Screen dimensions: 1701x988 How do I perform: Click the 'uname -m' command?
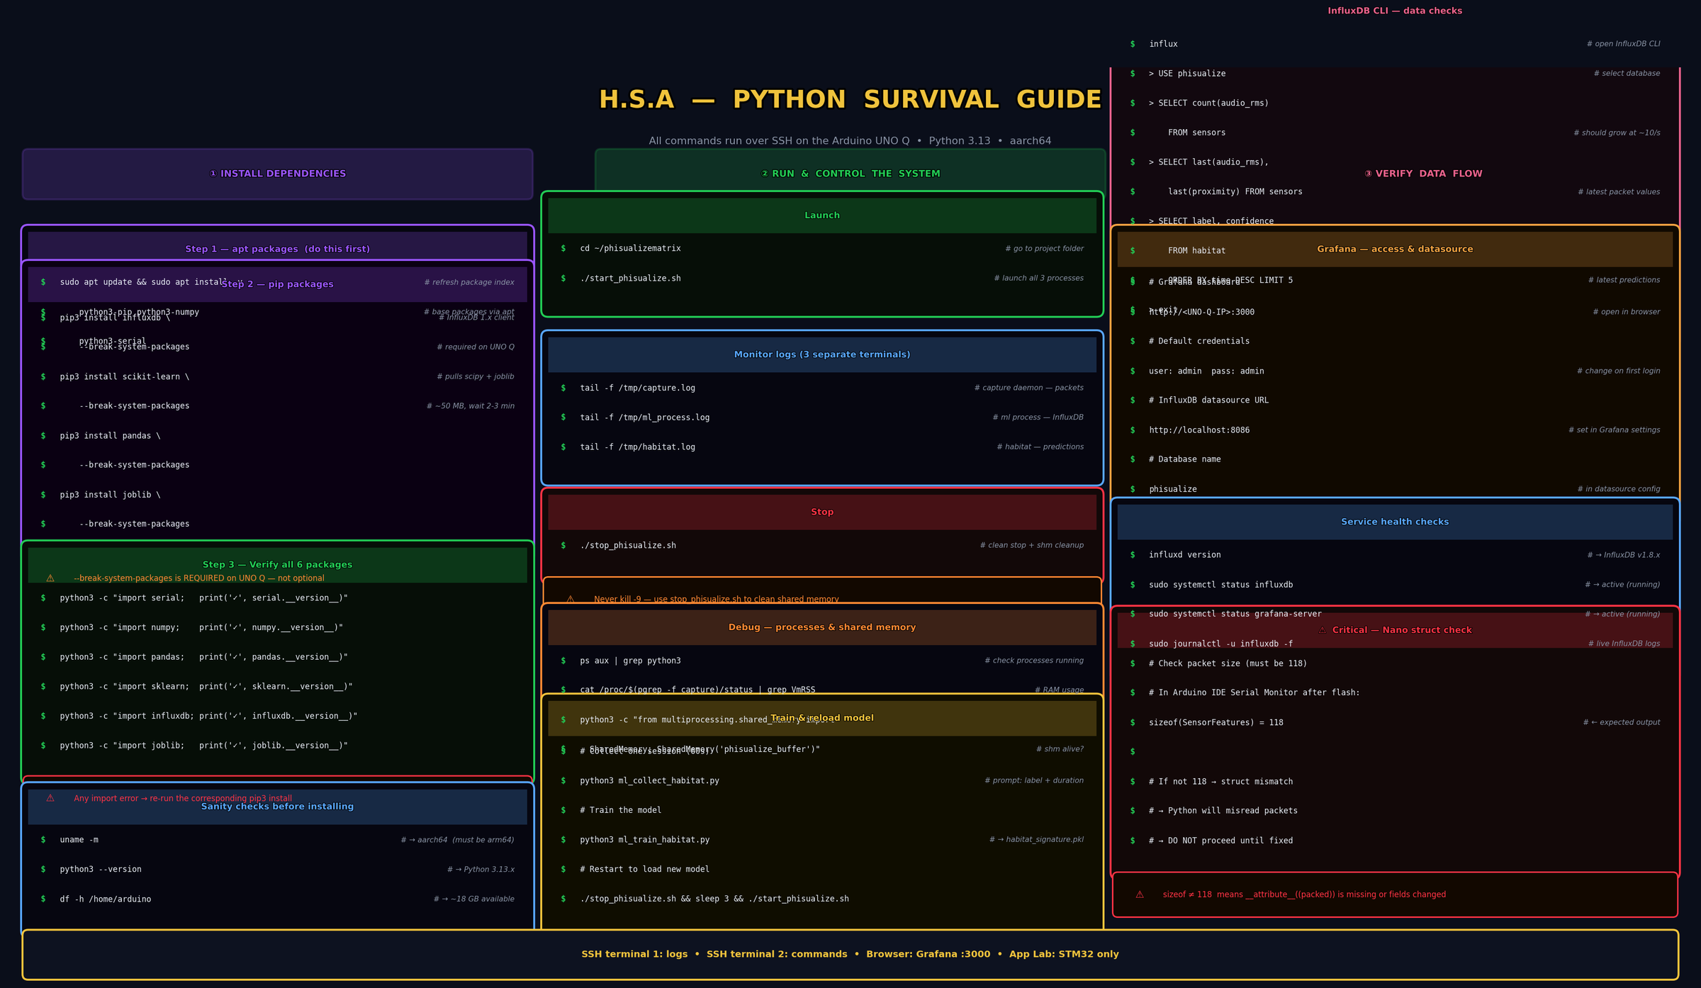(79, 840)
